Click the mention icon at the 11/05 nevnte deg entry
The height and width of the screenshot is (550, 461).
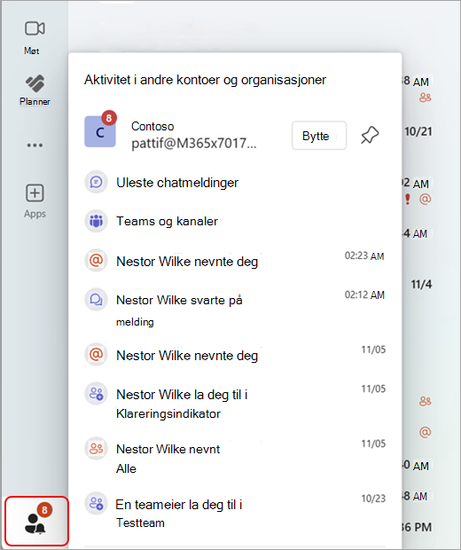point(96,355)
